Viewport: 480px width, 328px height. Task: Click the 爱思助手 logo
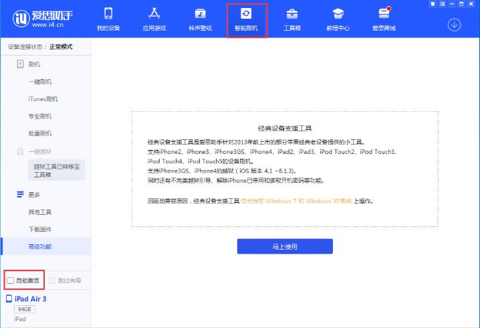click(39, 19)
